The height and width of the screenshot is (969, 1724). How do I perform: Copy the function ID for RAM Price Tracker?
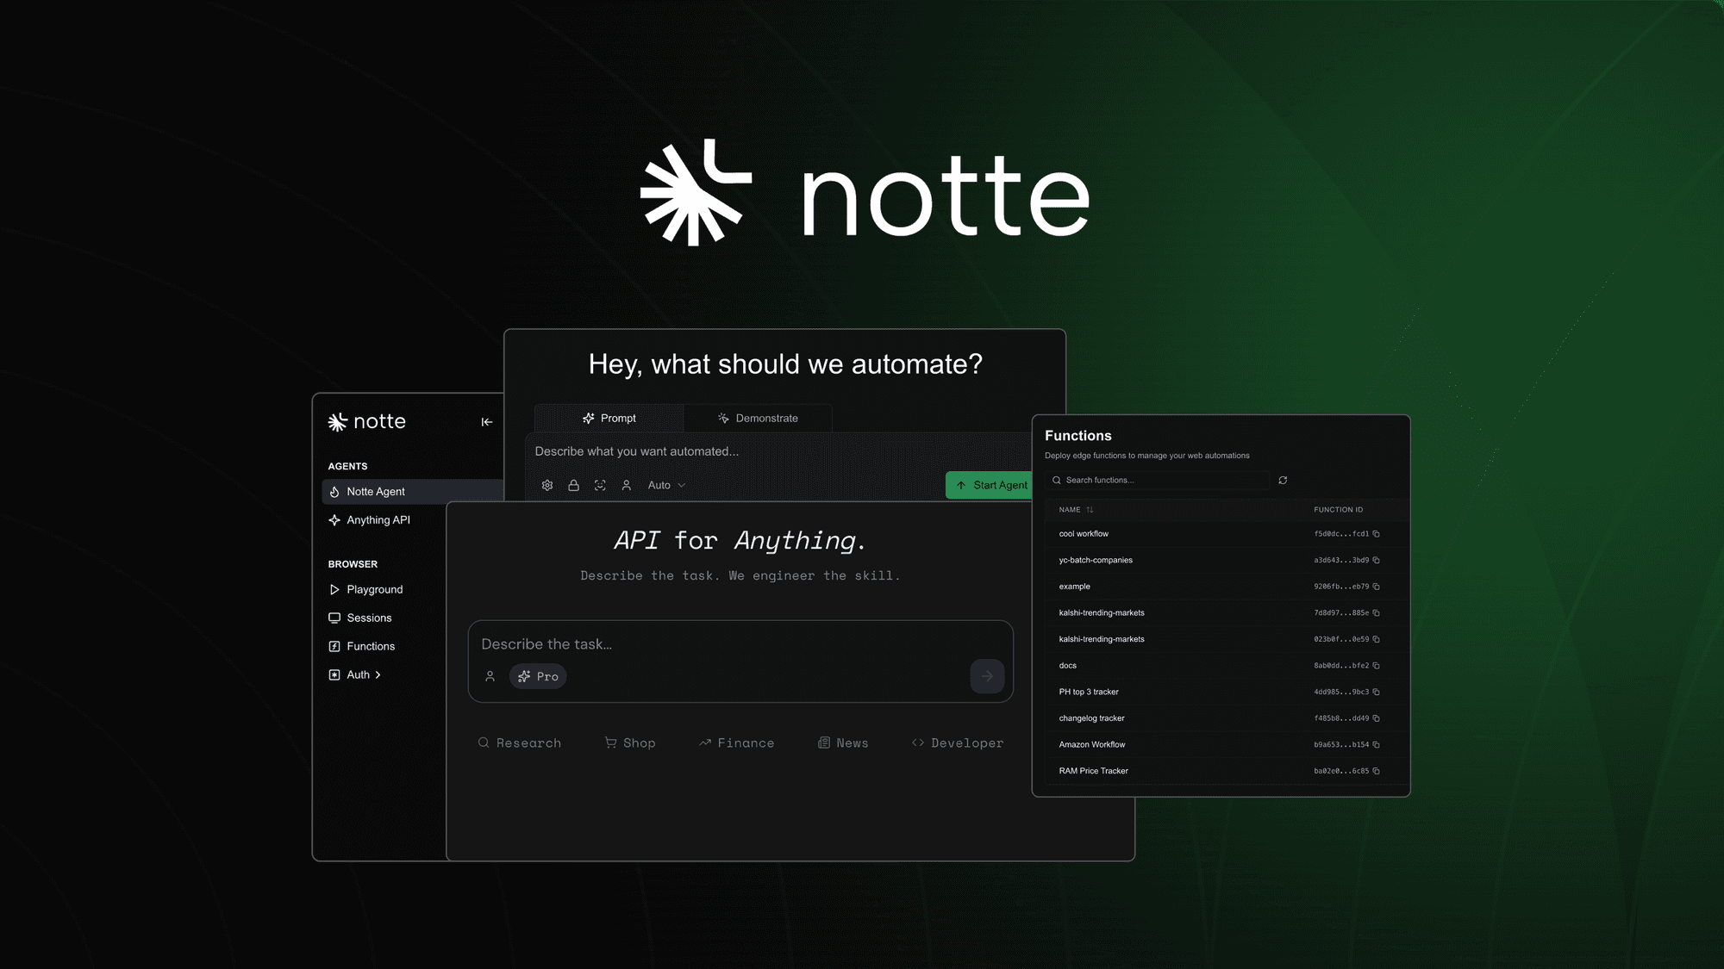coord(1377,771)
